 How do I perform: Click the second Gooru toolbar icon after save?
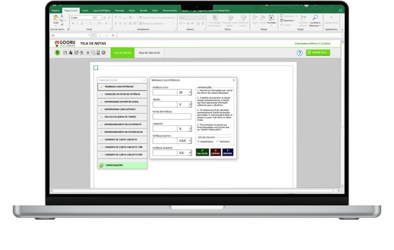tap(71, 53)
